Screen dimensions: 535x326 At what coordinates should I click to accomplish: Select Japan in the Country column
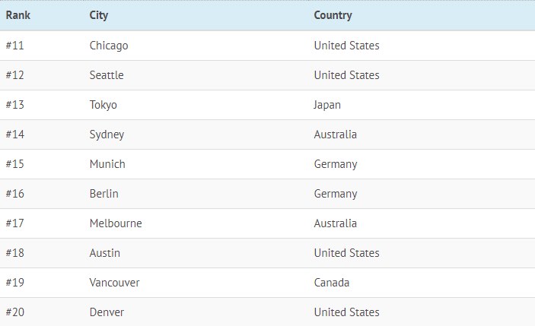[x=327, y=105]
